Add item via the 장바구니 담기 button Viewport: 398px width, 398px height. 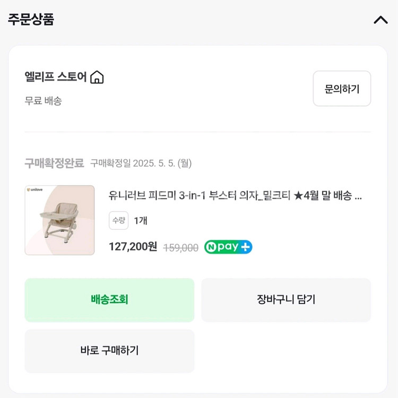tap(286, 300)
